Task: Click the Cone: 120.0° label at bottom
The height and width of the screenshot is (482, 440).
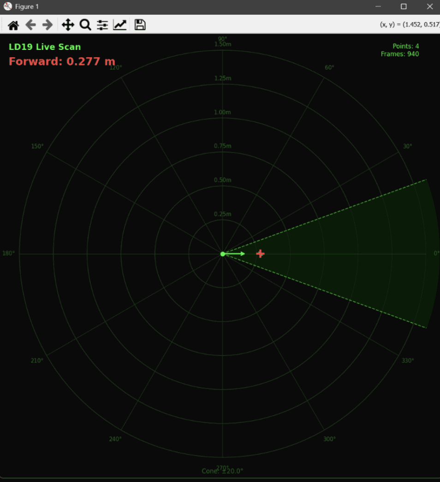Action: coord(222,471)
